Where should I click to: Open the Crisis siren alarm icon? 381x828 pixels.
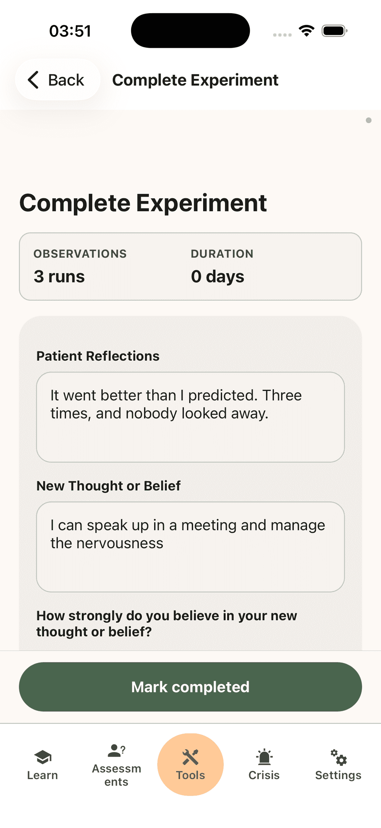264,757
